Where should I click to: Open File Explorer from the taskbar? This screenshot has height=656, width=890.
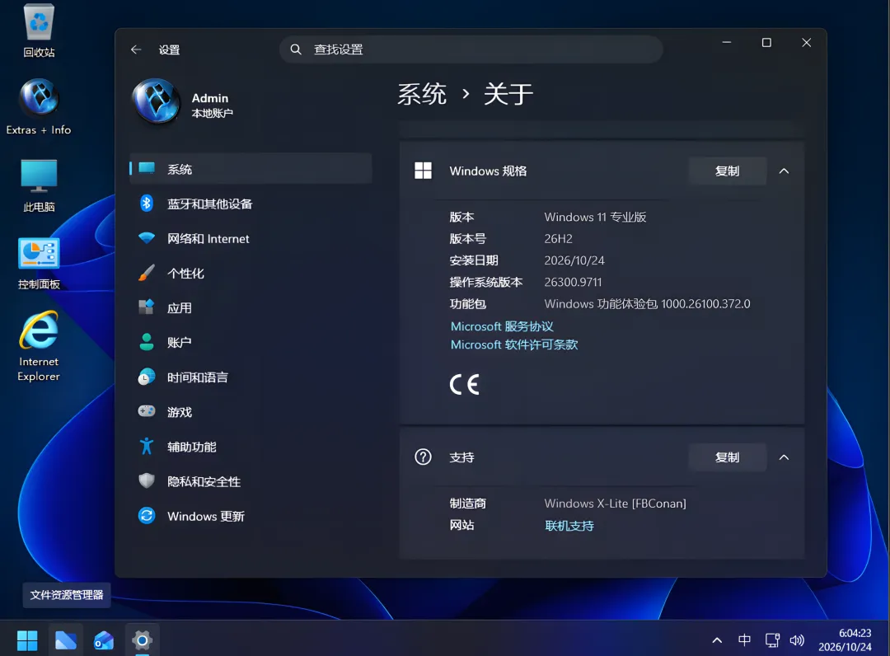click(x=66, y=640)
